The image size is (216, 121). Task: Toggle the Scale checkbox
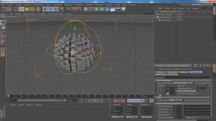coord(197,86)
